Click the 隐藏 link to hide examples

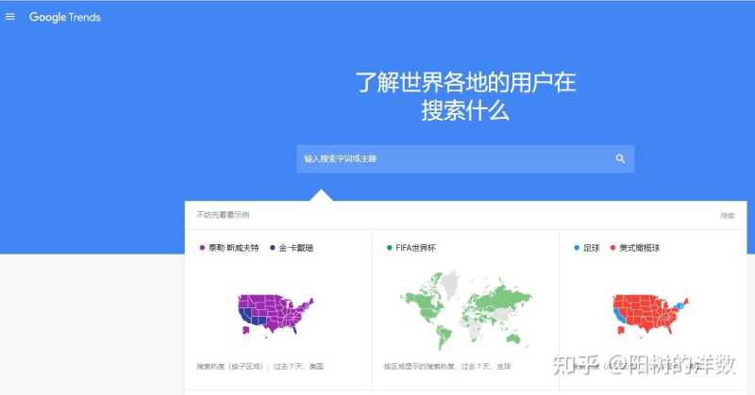tap(727, 216)
